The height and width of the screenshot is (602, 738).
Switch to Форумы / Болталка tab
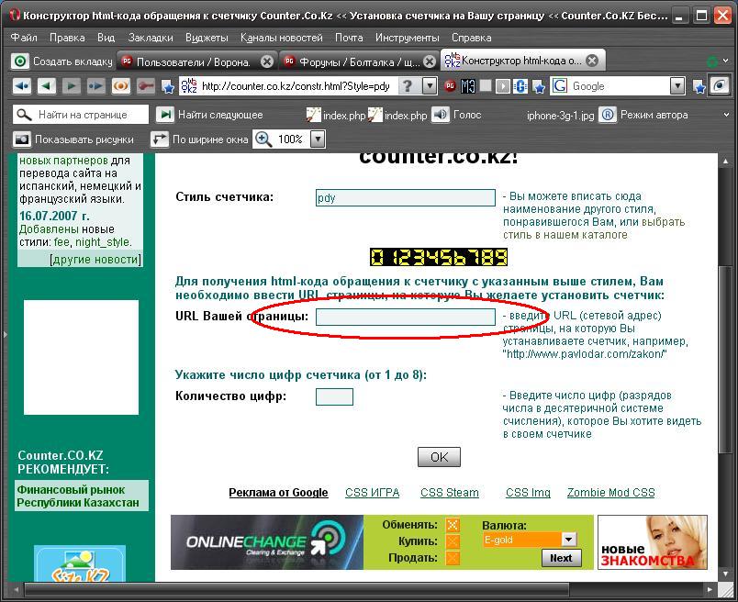[x=359, y=61]
